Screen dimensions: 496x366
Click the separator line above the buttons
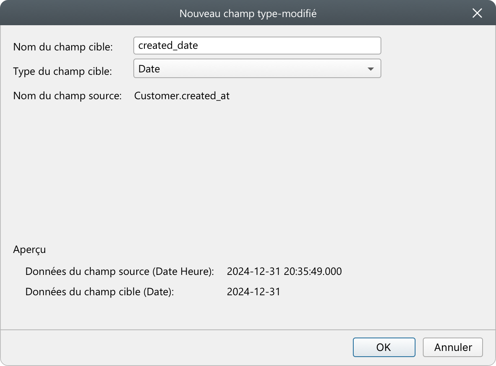coord(248,329)
